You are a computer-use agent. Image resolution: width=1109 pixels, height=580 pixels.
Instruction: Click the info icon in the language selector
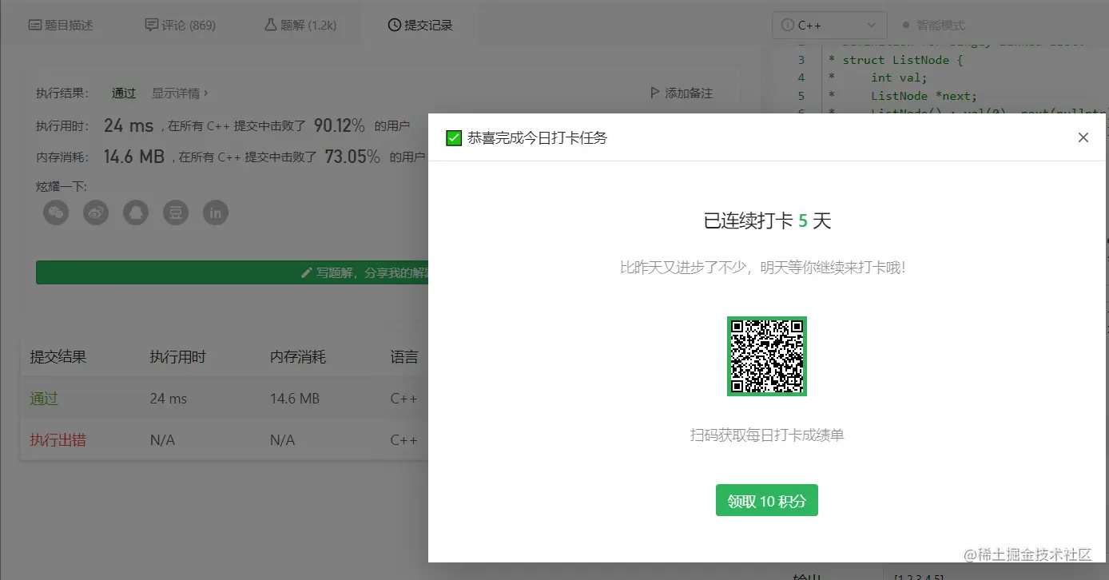[x=788, y=26]
